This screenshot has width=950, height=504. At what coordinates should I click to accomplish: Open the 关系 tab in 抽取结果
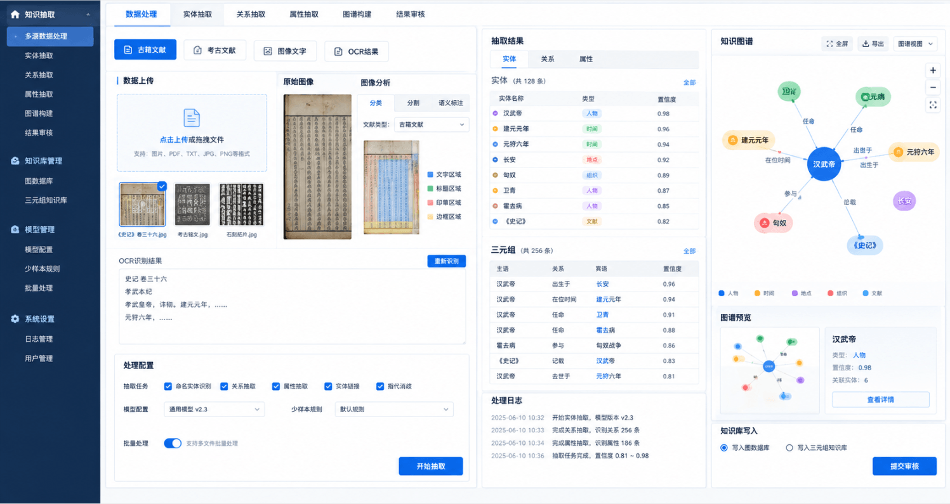pos(548,59)
